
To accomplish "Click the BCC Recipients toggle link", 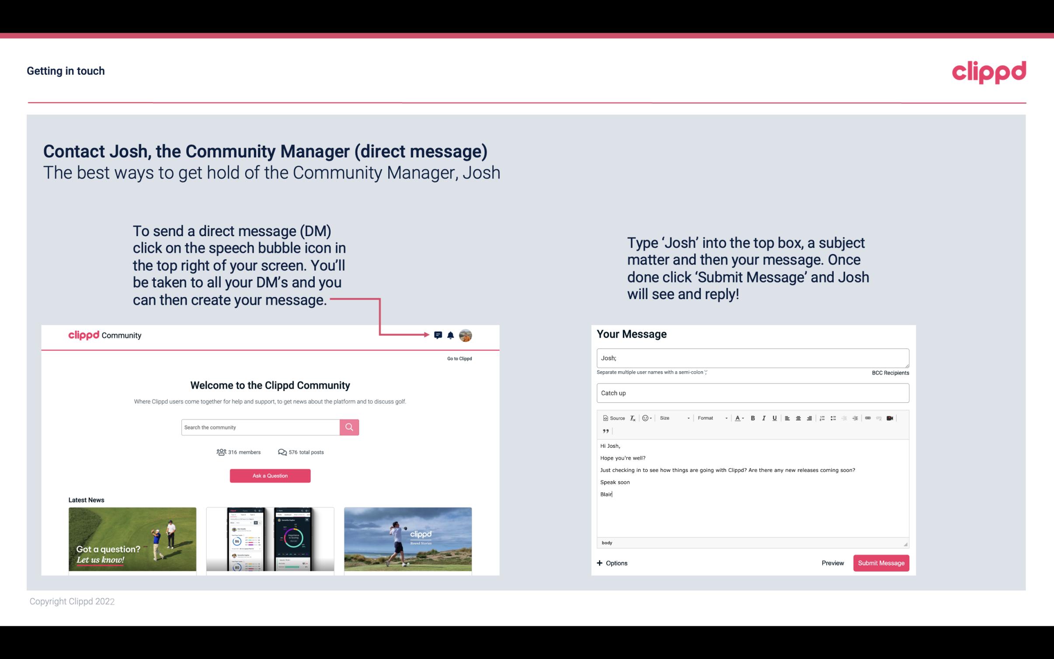I will pyautogui.click(x=890, y=373).
